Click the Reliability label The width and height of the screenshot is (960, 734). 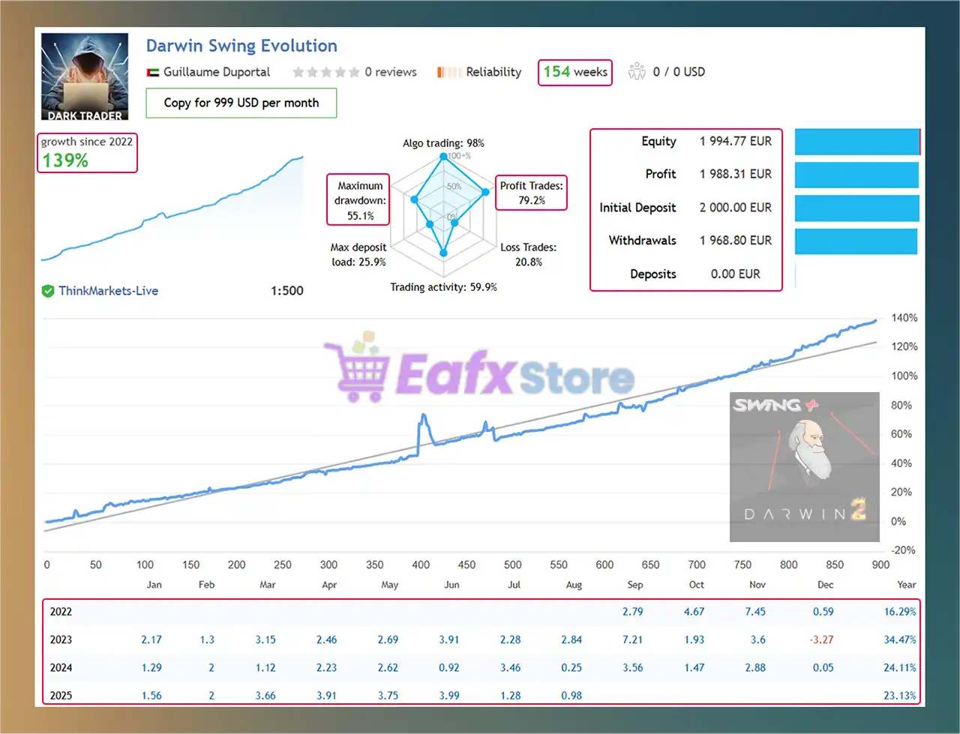(493, 72)
